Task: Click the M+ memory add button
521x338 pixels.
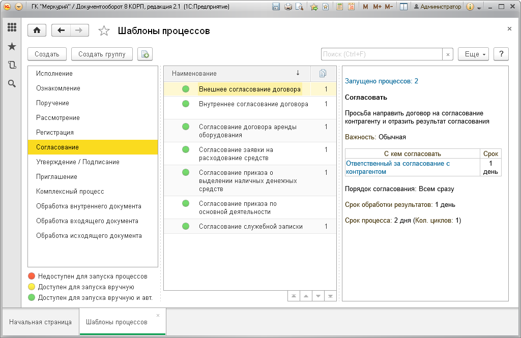Action: click(x=377, y=7)
